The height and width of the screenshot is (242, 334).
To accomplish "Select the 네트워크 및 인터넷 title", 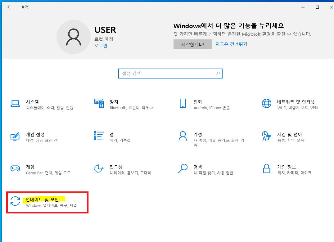I will tap(296, 102).
